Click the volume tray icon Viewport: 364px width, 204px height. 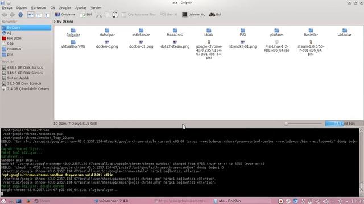tap(325, 201)
